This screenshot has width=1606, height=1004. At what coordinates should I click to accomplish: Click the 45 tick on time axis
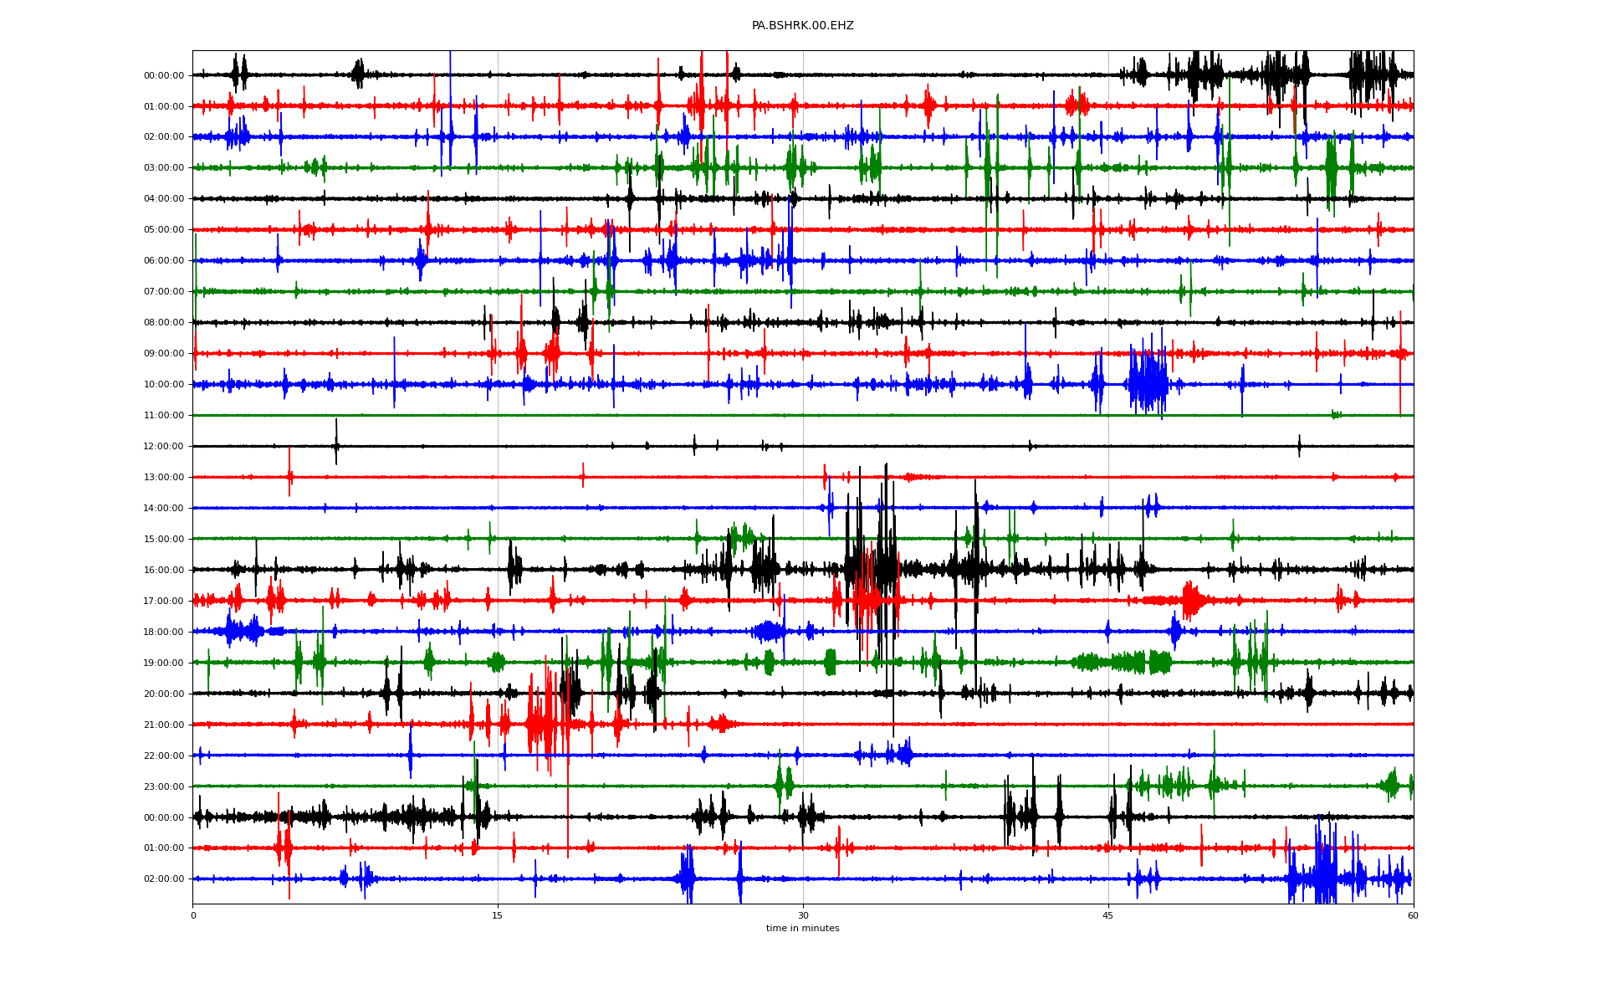[x=1108, y=915]
